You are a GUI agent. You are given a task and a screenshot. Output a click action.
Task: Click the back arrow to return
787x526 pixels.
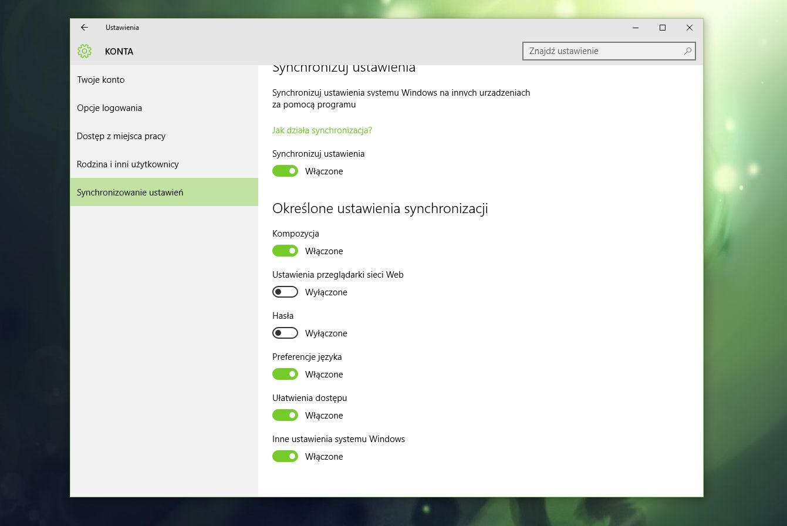pos(84,27)
